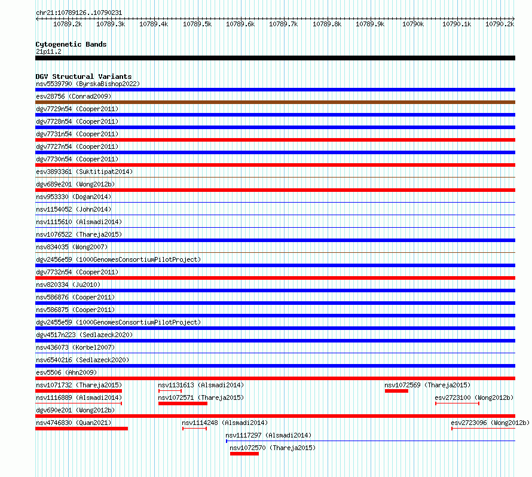This screenshot has width=532, height=477.
Task: Click the thin red span under nsv1131613
Action: click(x=170, y=391)
